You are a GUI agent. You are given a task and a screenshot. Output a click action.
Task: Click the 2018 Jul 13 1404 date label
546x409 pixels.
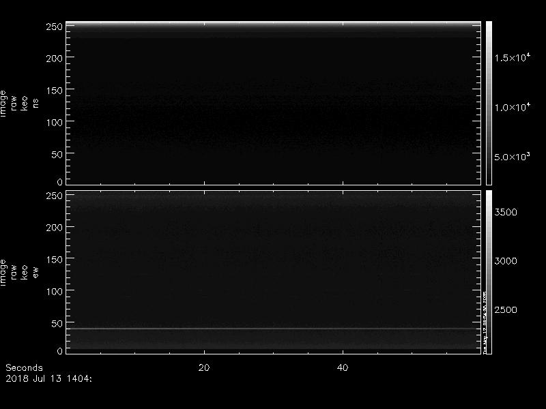[48, 378]
